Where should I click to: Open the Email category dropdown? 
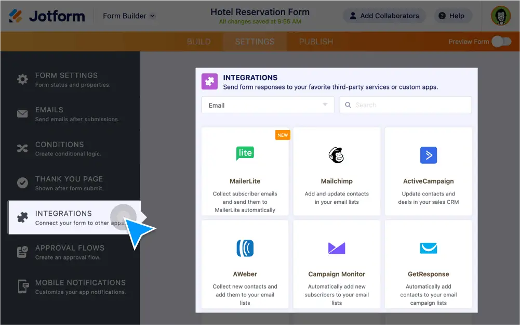point(268,105)
